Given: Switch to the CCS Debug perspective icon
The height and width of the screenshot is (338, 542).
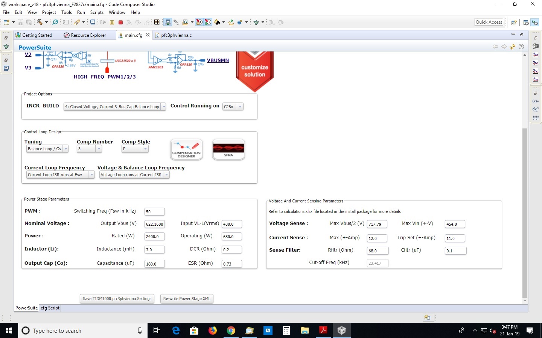Looking at the screenshot, I should point(535,23).
